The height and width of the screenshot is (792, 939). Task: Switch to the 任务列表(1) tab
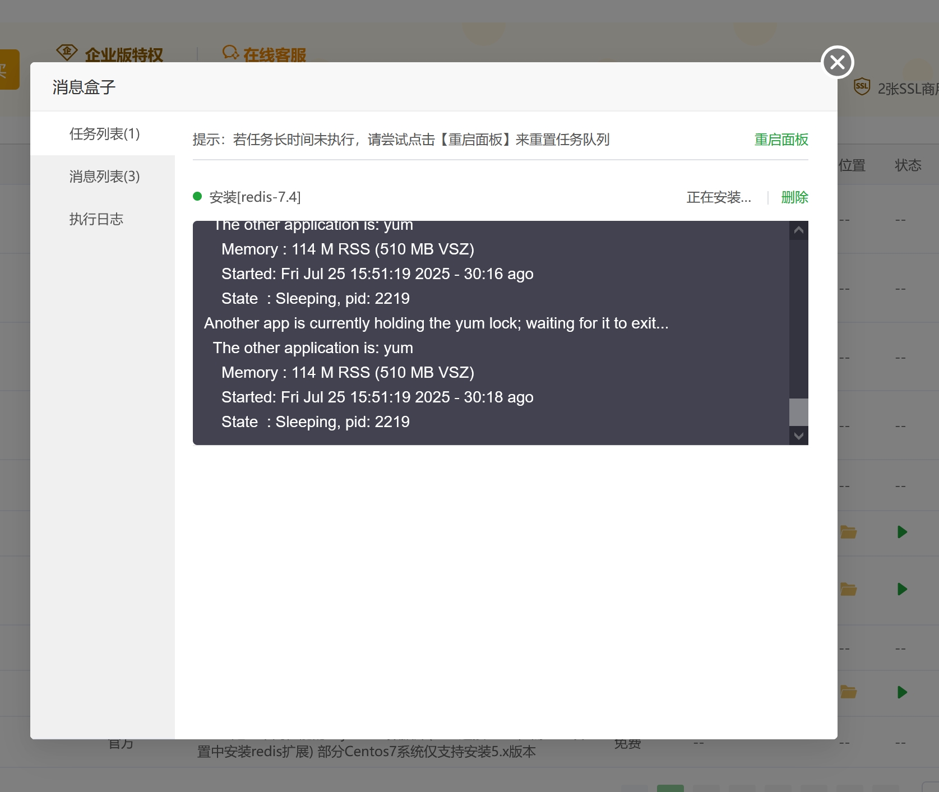(104, 134)
